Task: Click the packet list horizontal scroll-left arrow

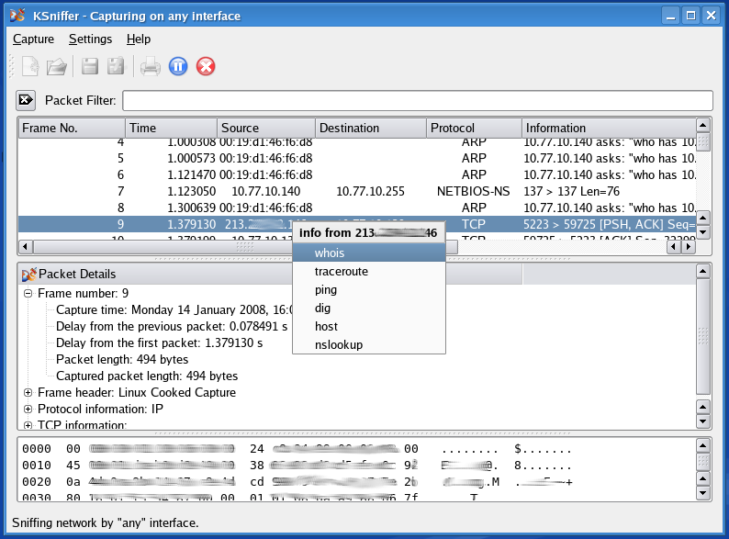Action: click(25, 246)
